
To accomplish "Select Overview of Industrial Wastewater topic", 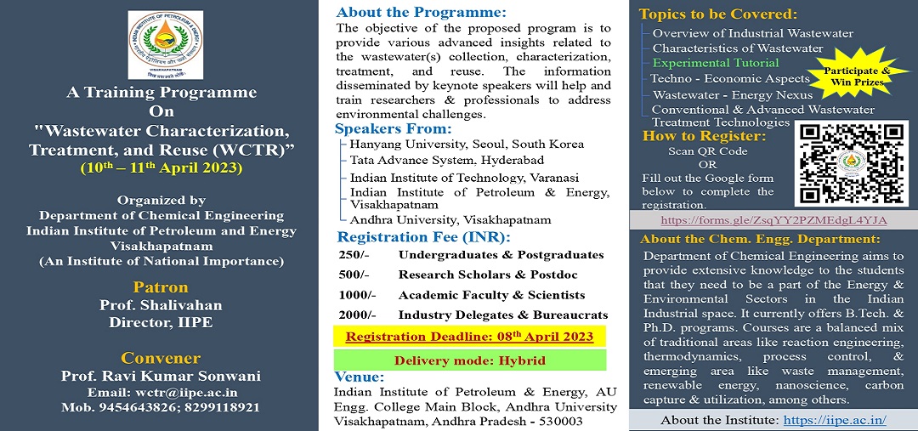I will [x=753, y=33].
